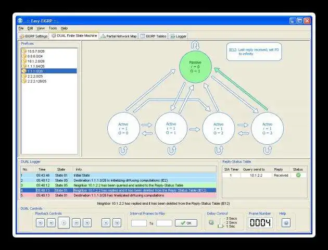Click the Help icon button in DUAL Controls
The height and width of the screenshot is (250, 328).
pyautogui.click(x=286, y=223)
